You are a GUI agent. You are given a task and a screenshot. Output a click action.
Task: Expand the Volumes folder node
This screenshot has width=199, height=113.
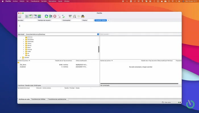[20, 57]
